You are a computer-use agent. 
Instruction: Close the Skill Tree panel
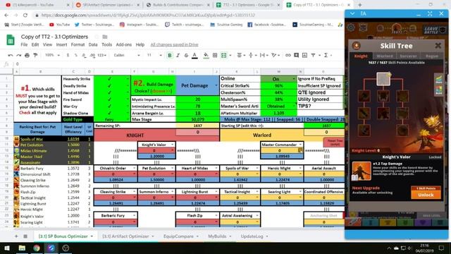tap(438, 45)
